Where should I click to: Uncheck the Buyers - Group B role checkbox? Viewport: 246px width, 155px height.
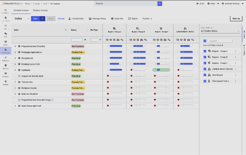coord(205,57)
